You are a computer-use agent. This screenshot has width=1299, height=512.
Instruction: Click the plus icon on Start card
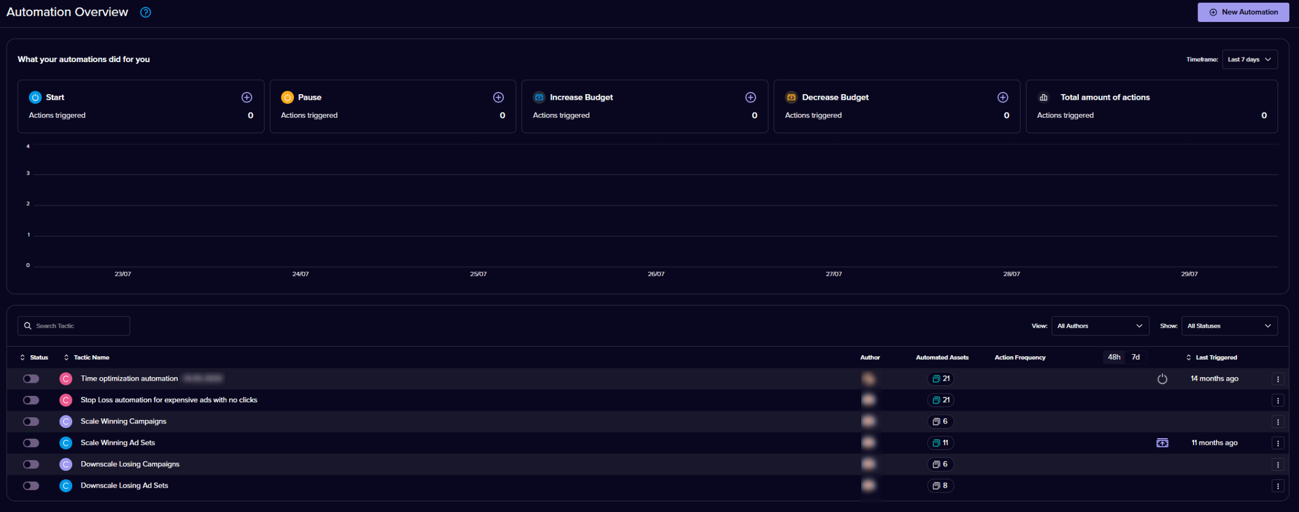coord(247,98)
